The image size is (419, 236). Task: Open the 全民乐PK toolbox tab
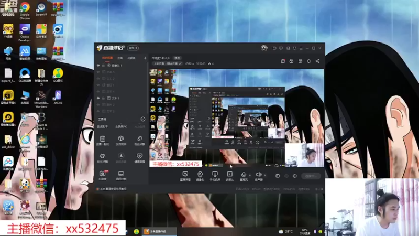pos(121,126)
